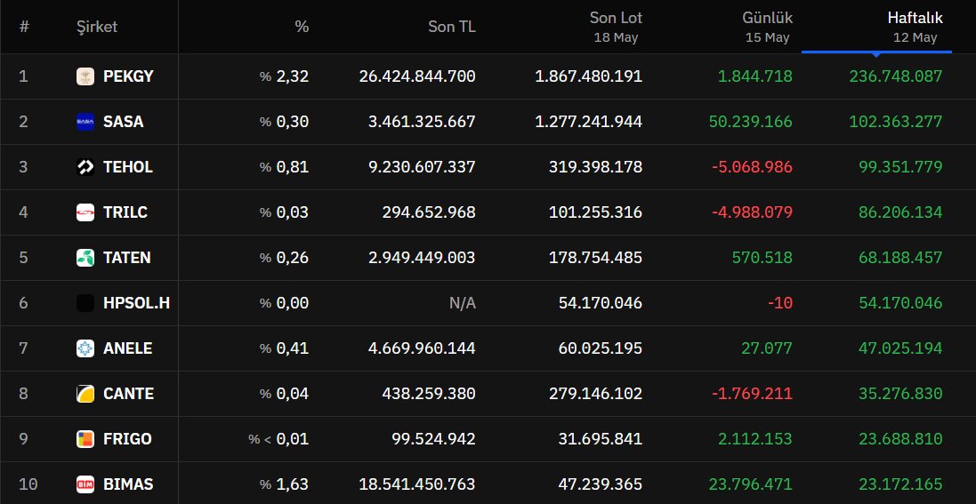The height and width of the screenshot is (504, 976).
Task: Select SASA daily value 50.239.166
Action: [x=751, y=122]
